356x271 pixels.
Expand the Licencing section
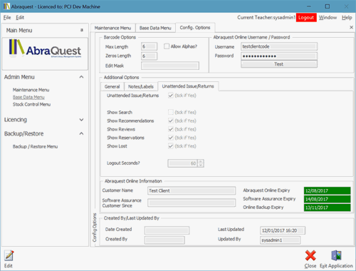click(x=81, y=120)
